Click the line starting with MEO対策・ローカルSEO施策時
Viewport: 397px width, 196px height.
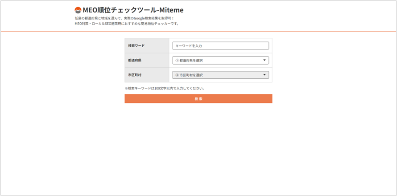pyautogui.click(x=127, y=24)
